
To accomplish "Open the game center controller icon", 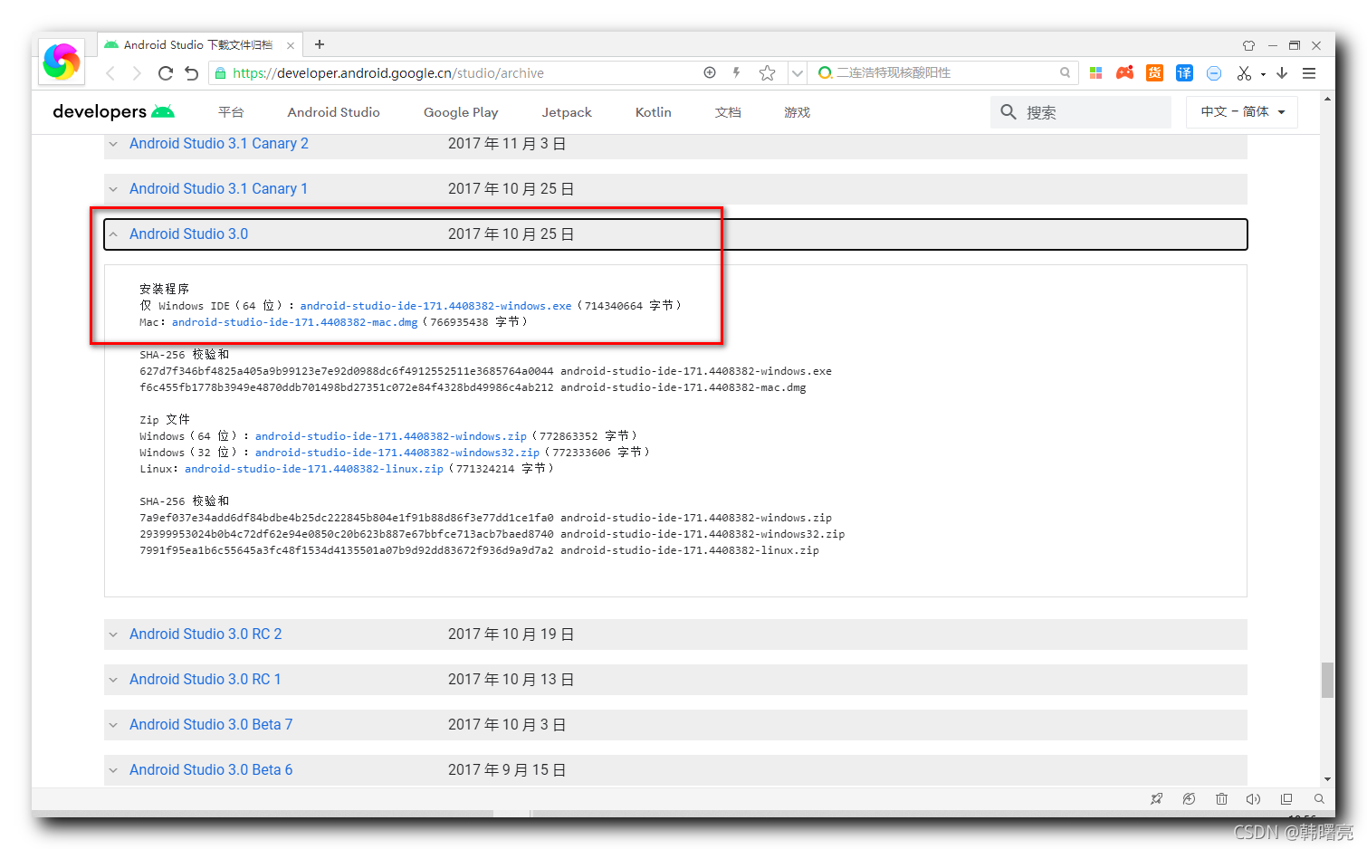I will pyautogui.click(x=1125, y=72).
